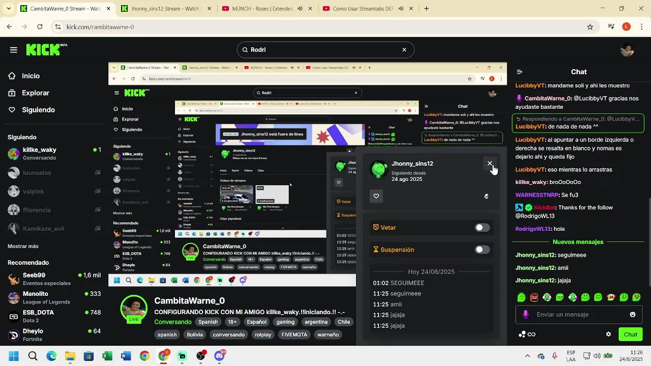Open recommended channel Dheylo
Viewport: 651px width, 366px height.
[x=54, y=334]
